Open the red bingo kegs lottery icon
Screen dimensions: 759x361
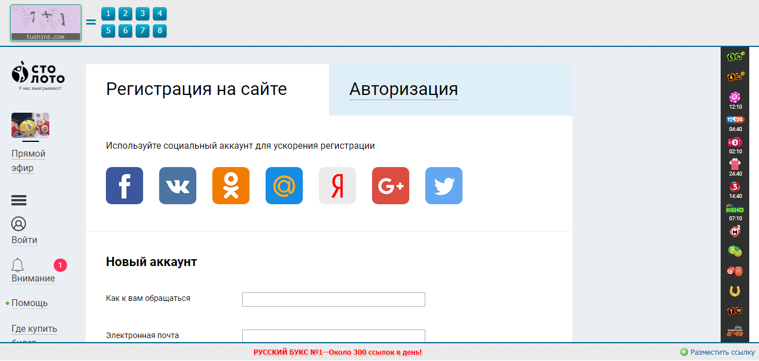click(735, 271)
